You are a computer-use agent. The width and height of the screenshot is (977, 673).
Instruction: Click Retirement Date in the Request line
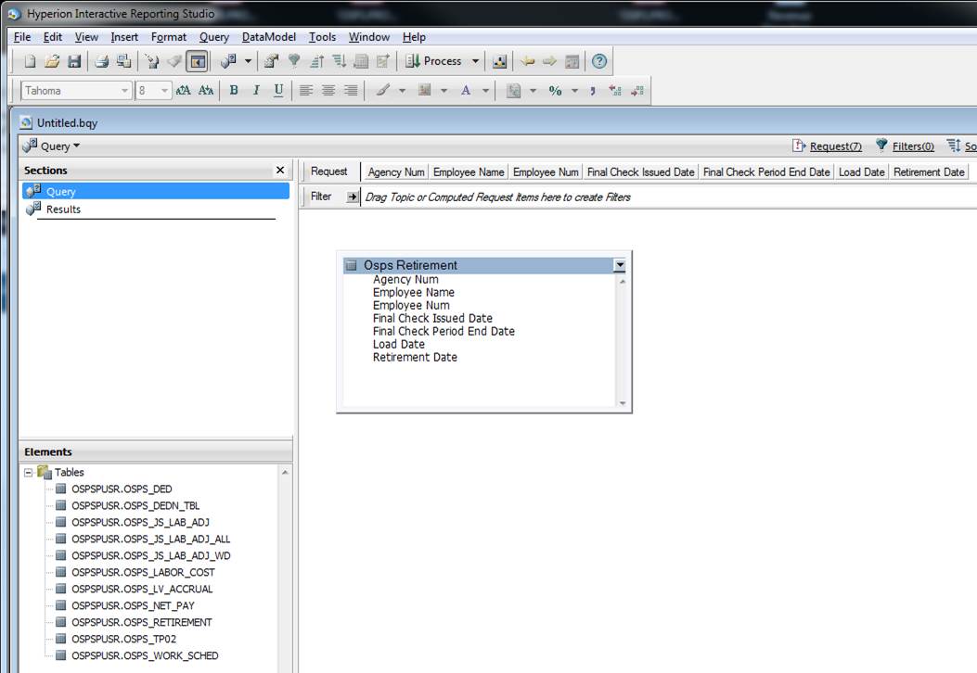coord(929,171)
